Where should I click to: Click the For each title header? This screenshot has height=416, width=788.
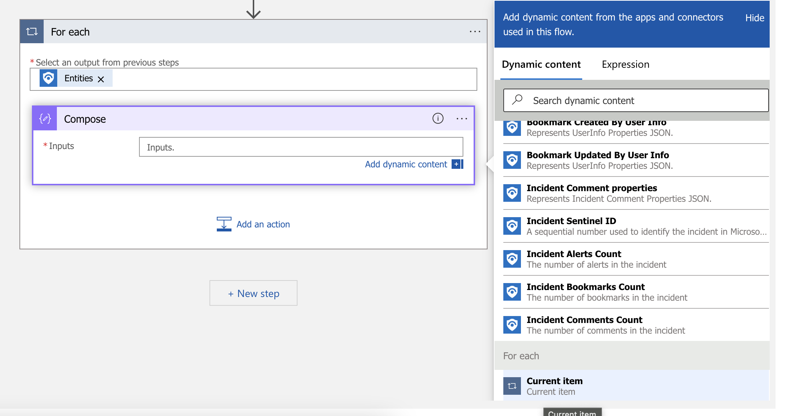point(70,32)
